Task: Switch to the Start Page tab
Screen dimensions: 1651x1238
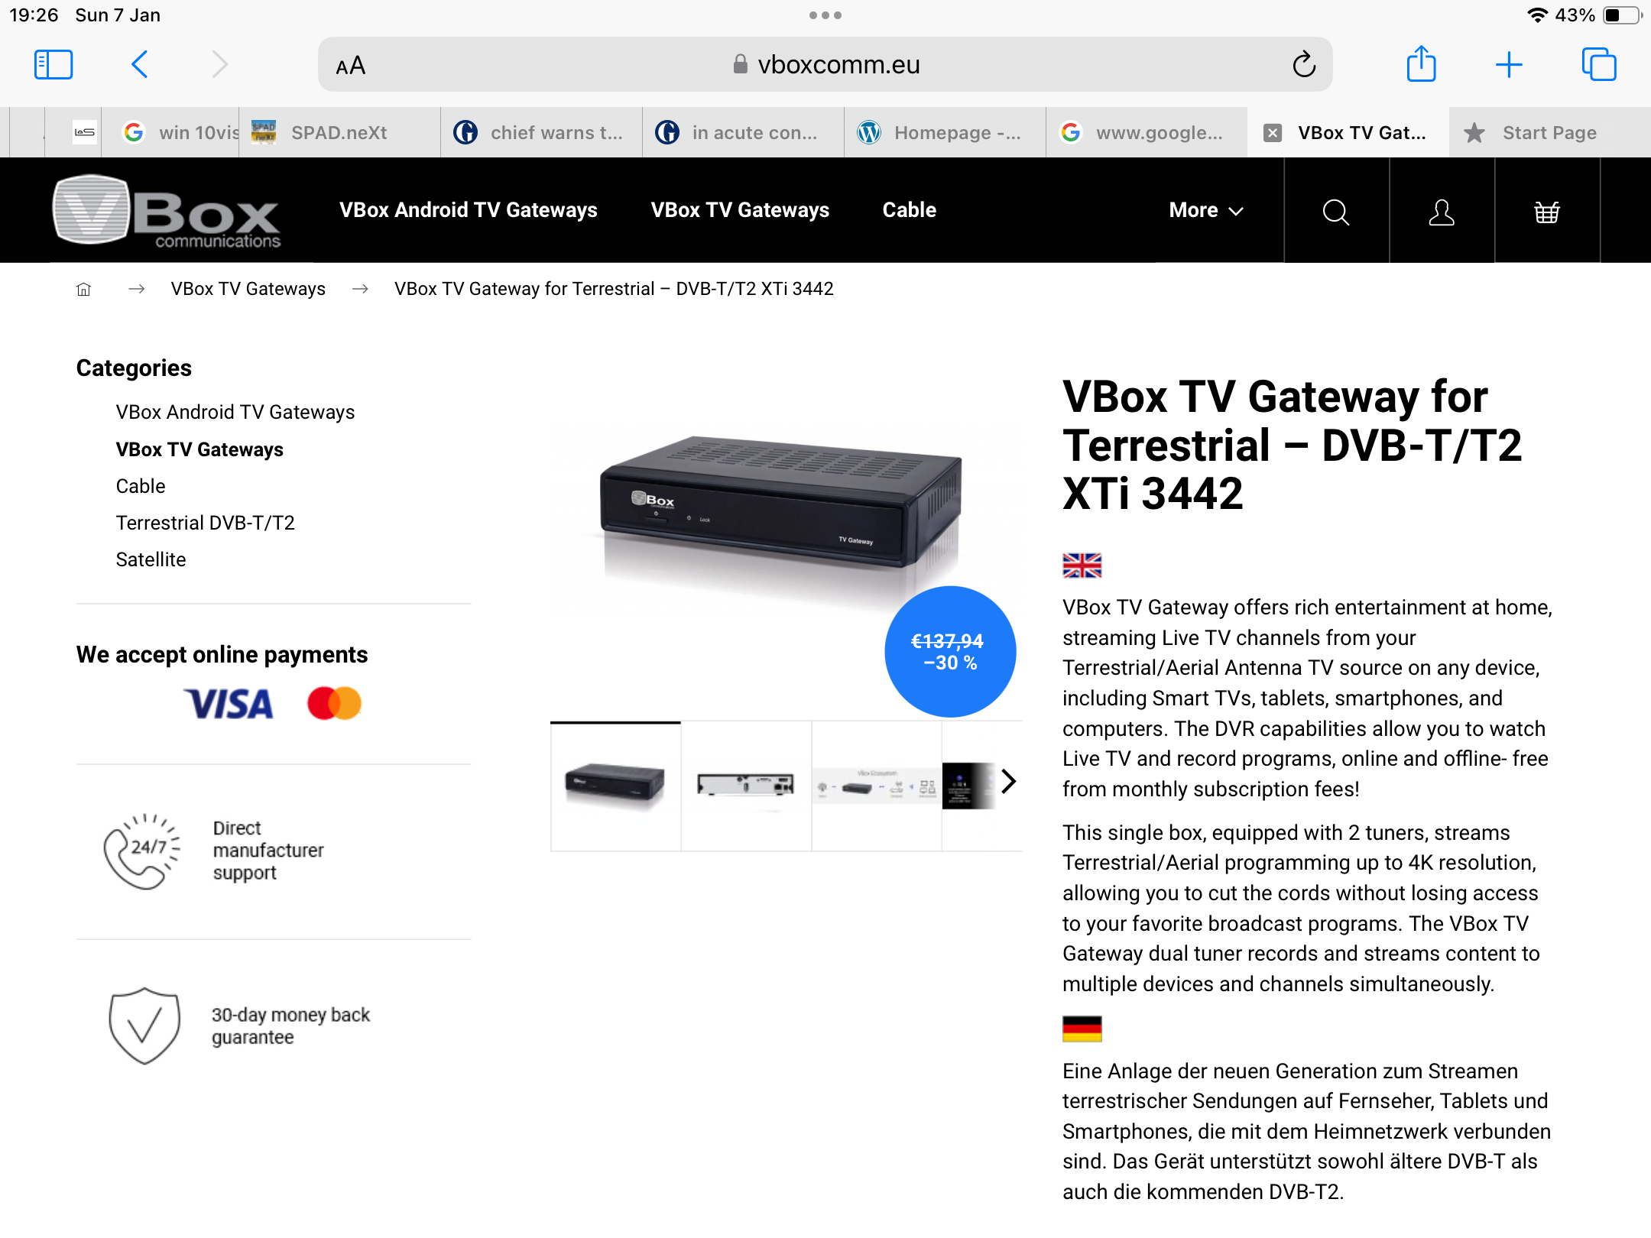Action: tap(1549, 133)
